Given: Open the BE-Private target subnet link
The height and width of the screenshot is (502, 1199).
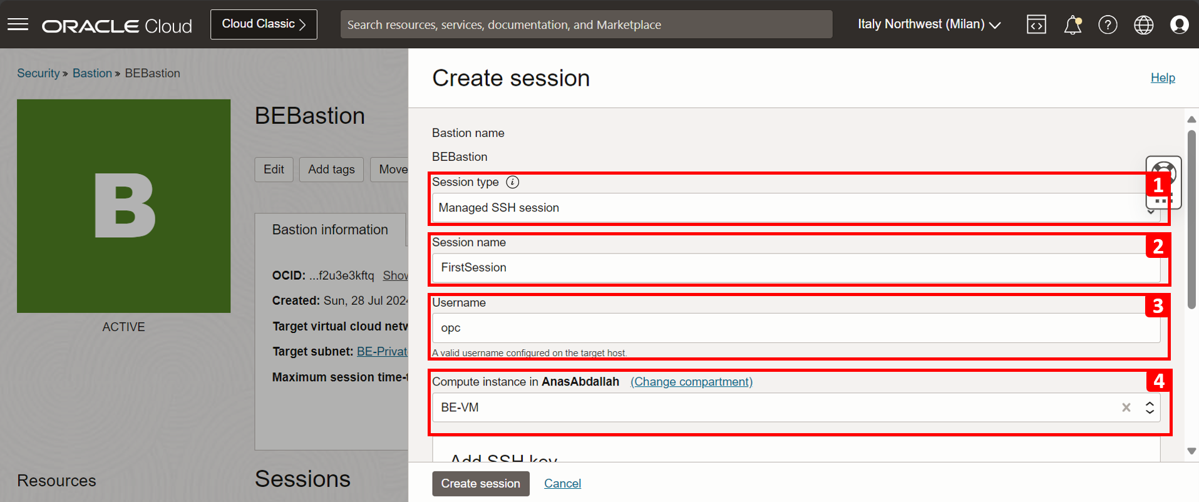Looking at the screenshot, I should coord(383,352).
